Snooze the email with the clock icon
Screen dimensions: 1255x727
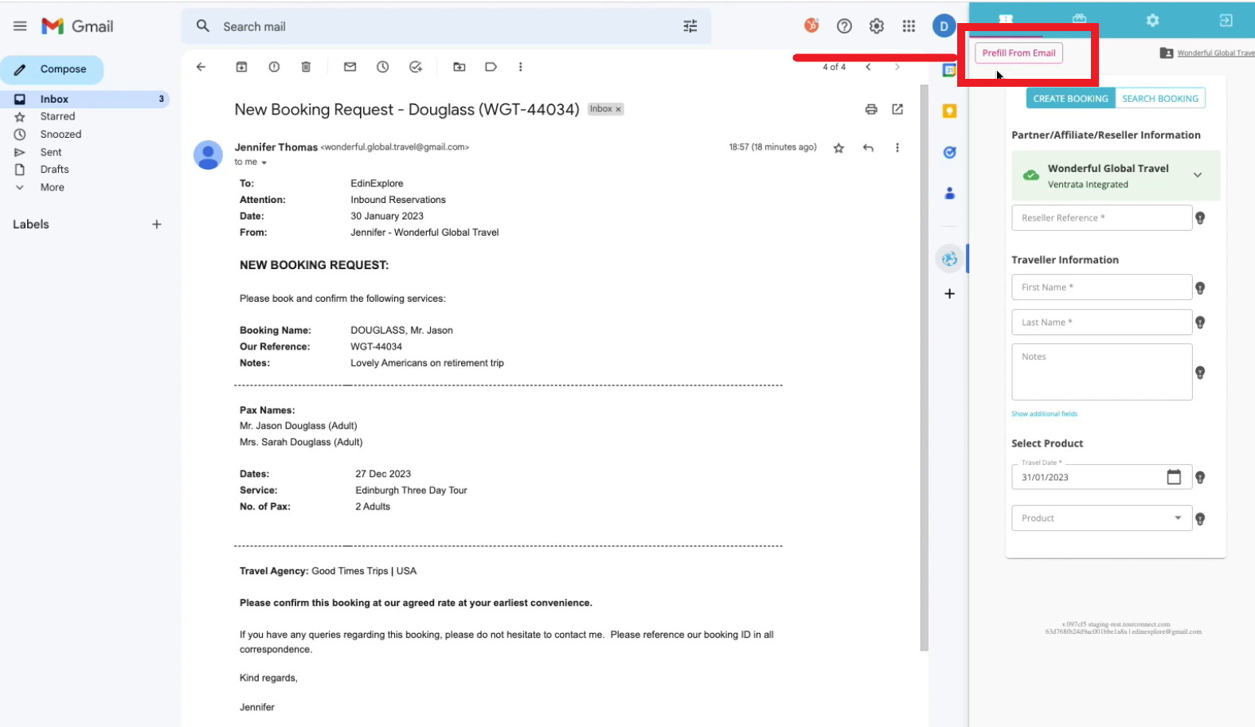click(382, 67)
